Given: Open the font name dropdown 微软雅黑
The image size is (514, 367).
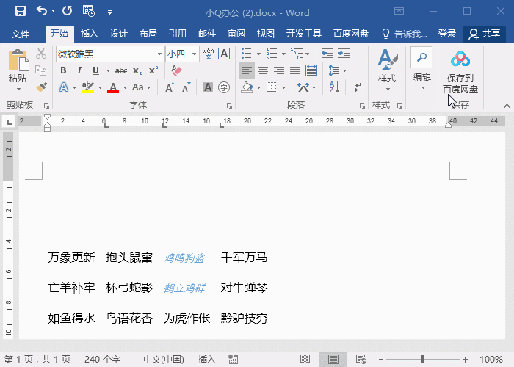Looking at the screenshot, I should coord(160,54).
